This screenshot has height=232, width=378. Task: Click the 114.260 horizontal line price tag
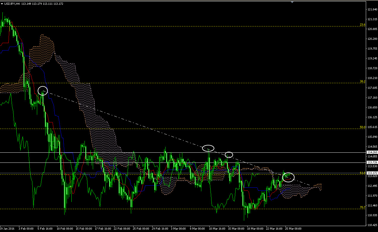[x=372, y=153]
